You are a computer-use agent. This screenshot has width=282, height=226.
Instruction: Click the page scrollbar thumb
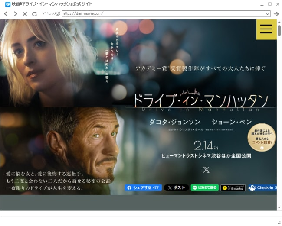pyautogui.click(x=279, y=30)
